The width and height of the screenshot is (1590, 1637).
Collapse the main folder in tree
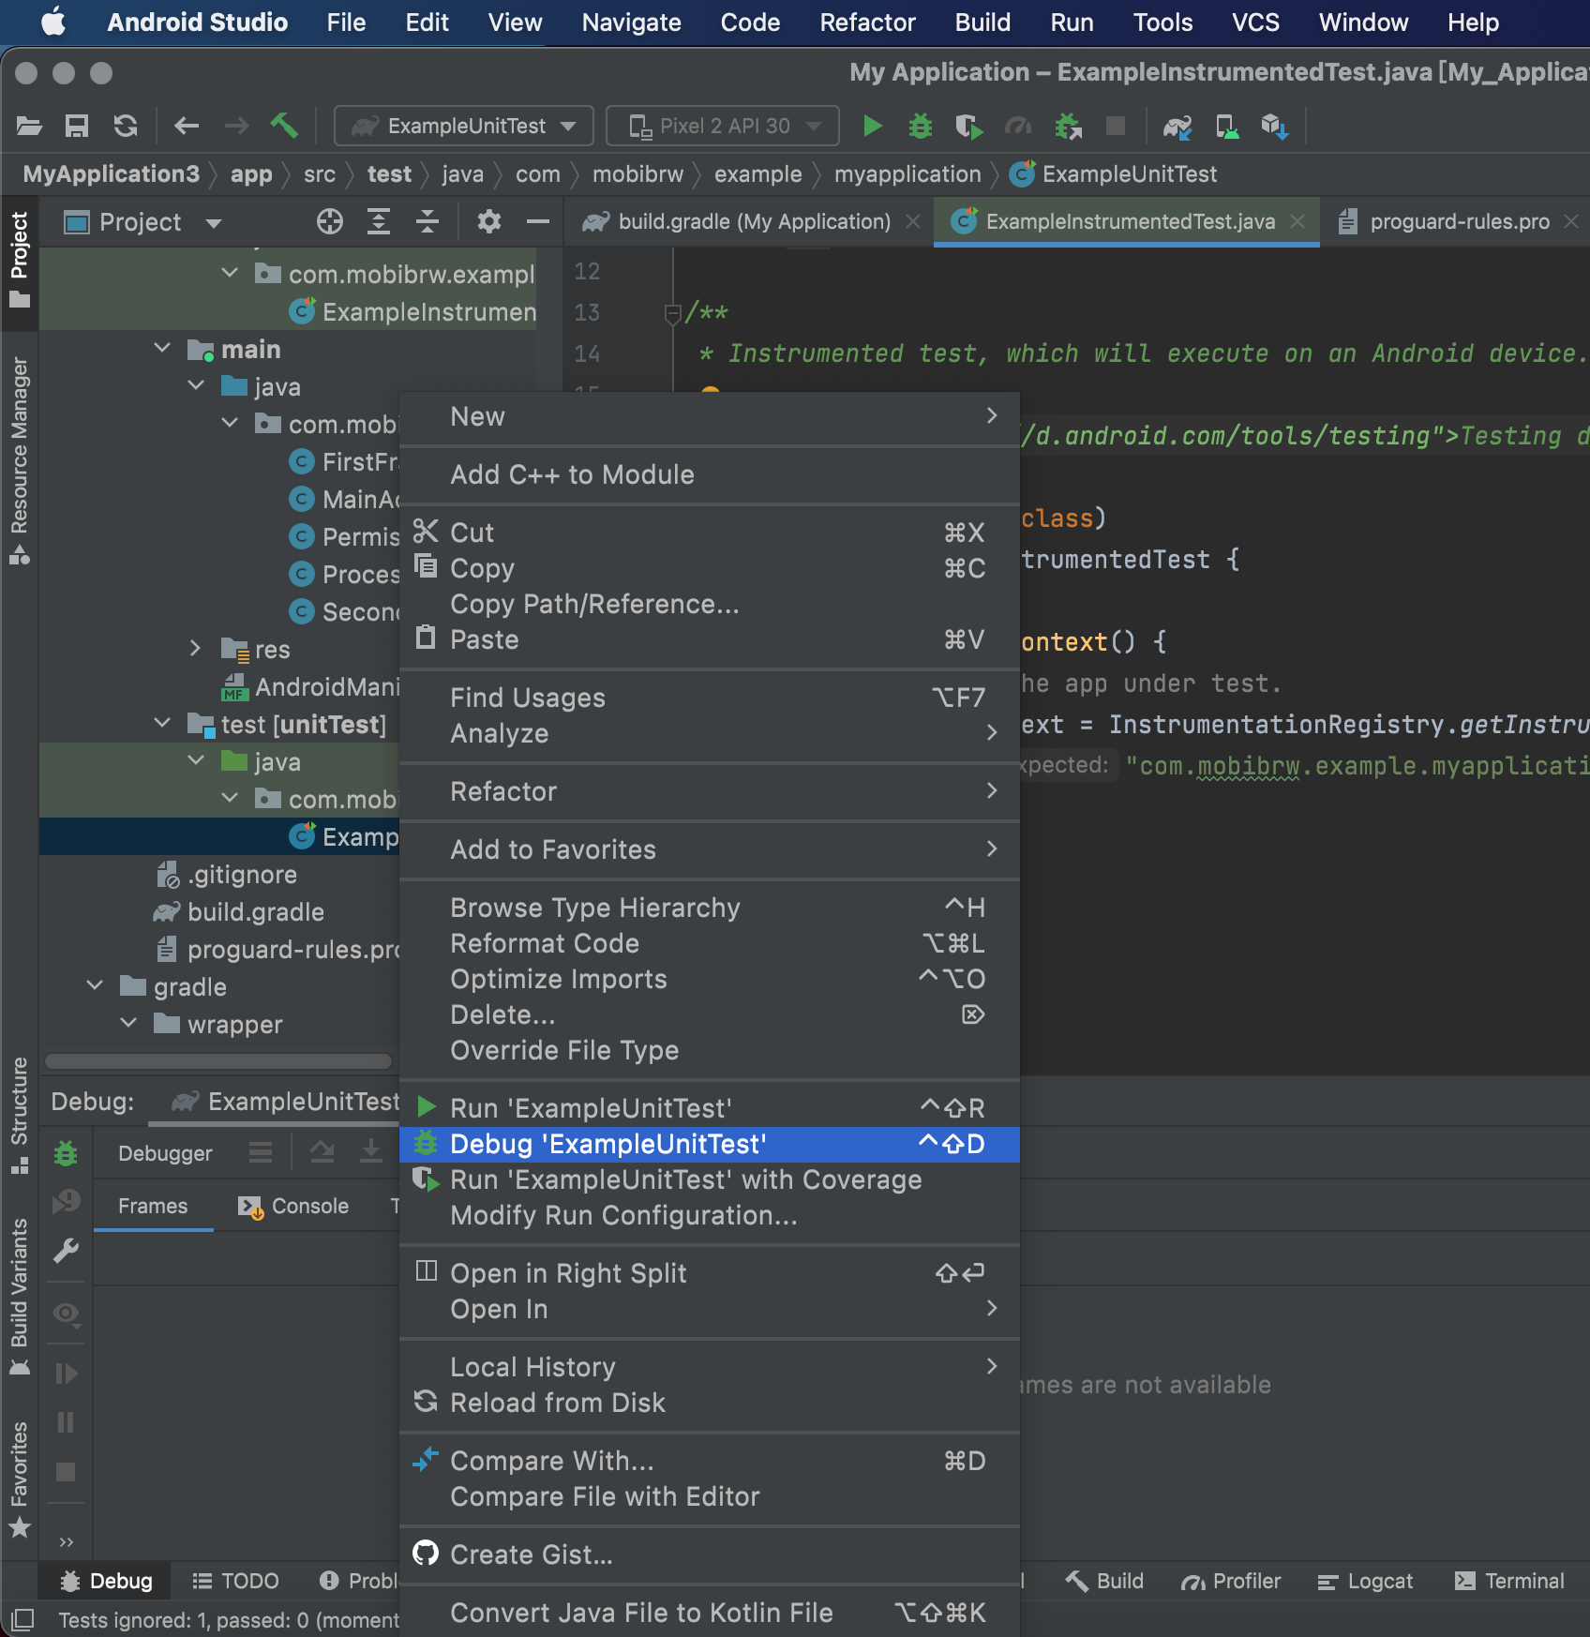pos(162,349)
